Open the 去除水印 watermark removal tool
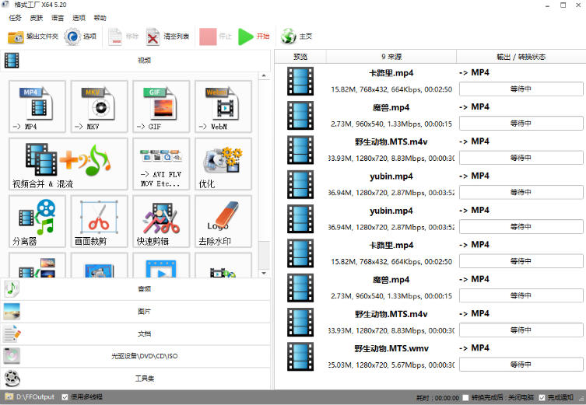586x405 pixels. 223,222
